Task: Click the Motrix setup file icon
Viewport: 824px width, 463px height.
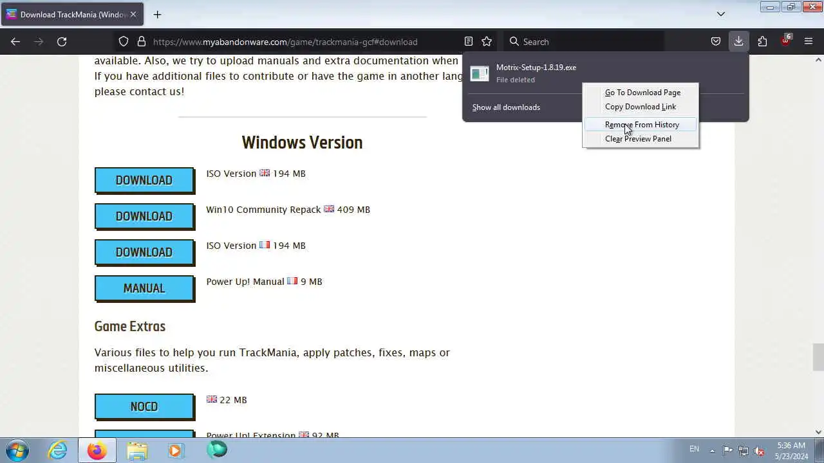Action: pyautogui.click(x=480, y=73)
